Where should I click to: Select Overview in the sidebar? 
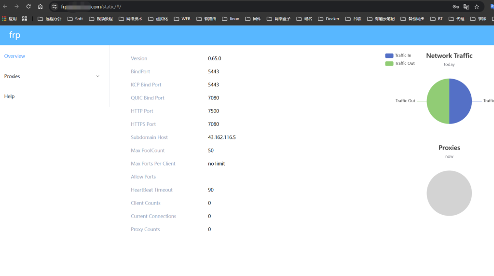pyautogui.click(x=14, y=56)
